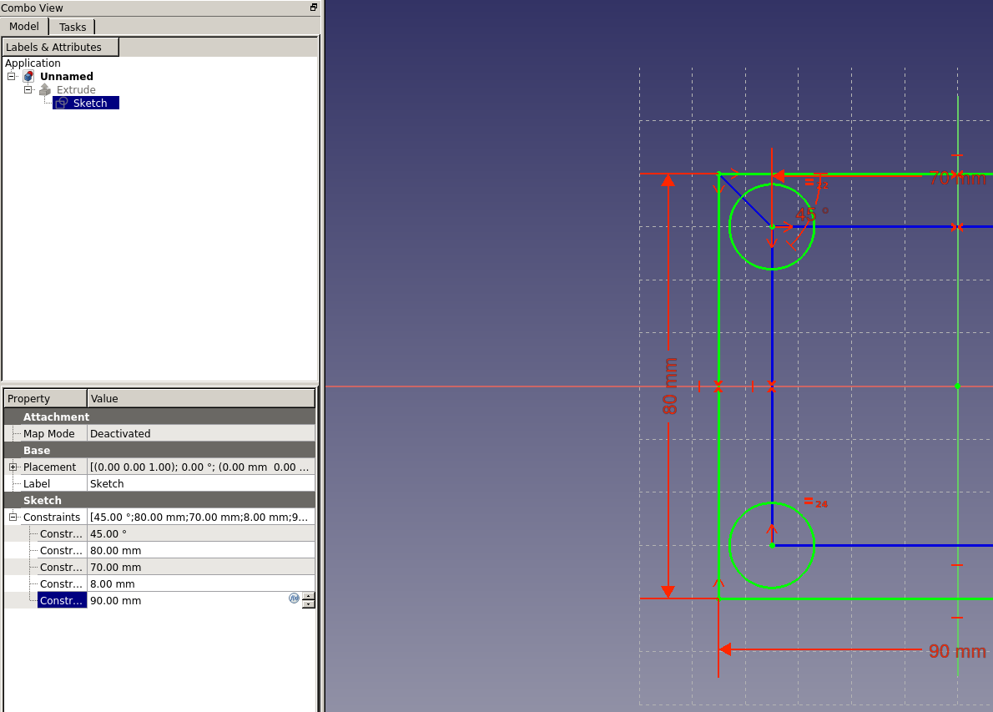The height and width of the screenshot is (712, 993).
Task: Select the 90 mm dimension in the sketch
Action: tap(957, 651)
